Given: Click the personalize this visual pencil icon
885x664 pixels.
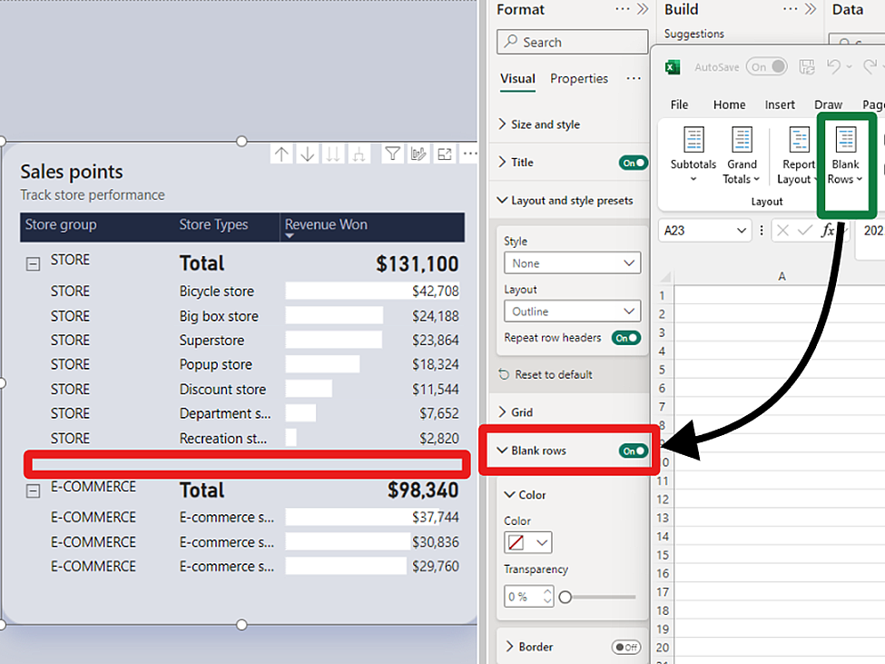Looking at the screenshot, I should (418, 153).
